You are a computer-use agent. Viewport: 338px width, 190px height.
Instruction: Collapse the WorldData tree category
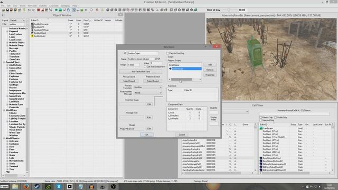4,110
